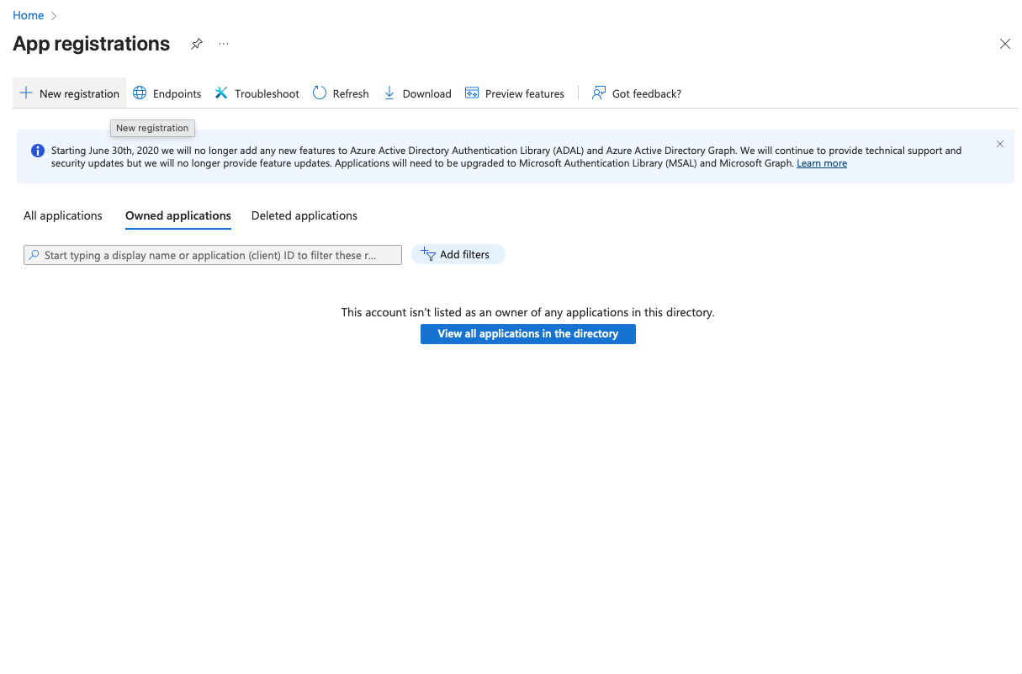Open Preview features via its icon
Image resolution: width=1022 pixels, height=674 pixels.
pos(472,93)
